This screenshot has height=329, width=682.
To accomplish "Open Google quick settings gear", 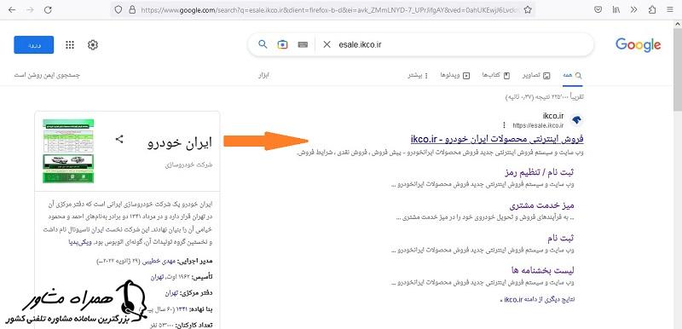I will (x=93, y=45).
